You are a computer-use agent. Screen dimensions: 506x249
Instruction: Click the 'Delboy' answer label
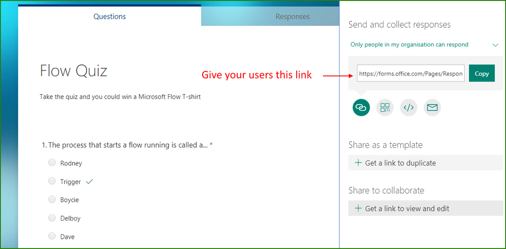[x=70, y=219]
